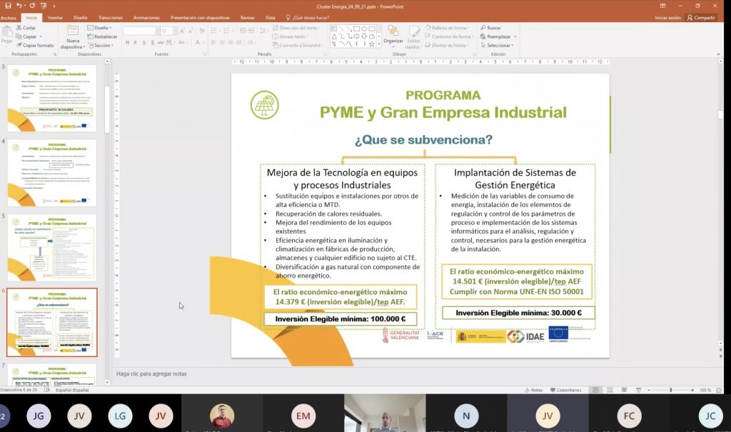
Task: Start the slideshow from the quick access toolbar
Action: click(x=44, y=6)
